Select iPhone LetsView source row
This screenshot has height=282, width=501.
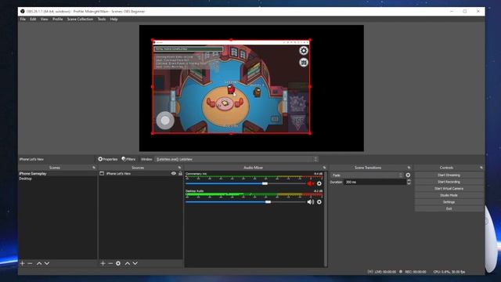[141, 173]
